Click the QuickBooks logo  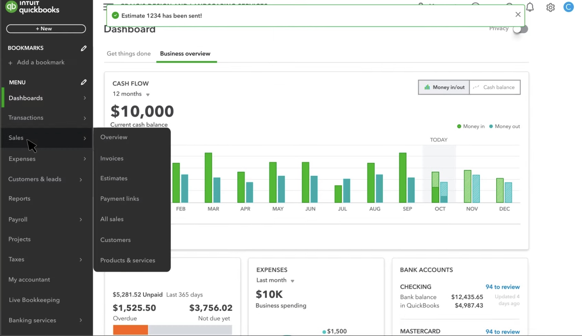tap(32, 7)
